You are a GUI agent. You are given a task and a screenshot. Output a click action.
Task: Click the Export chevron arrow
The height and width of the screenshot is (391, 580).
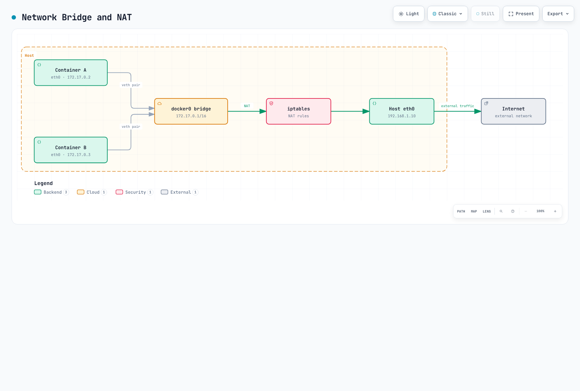567,14
